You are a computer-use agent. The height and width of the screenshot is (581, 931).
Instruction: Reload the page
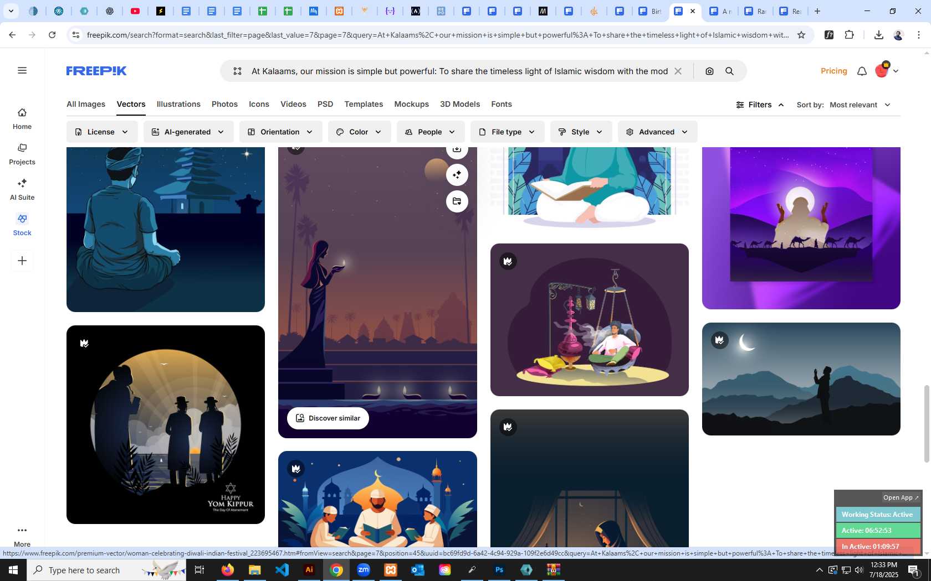tap(52, 35)
